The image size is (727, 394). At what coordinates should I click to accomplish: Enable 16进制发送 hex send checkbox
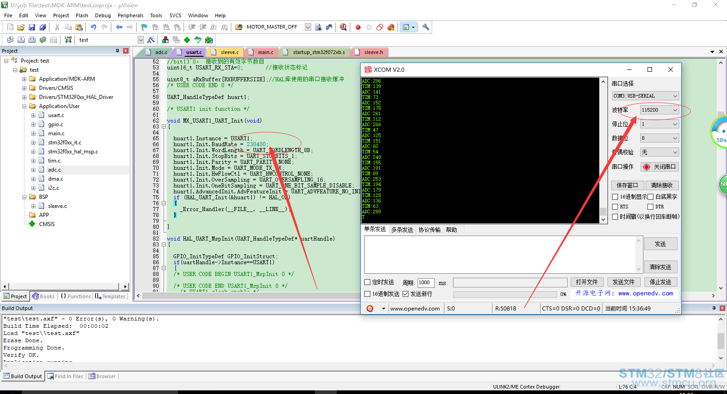(368, 294)
